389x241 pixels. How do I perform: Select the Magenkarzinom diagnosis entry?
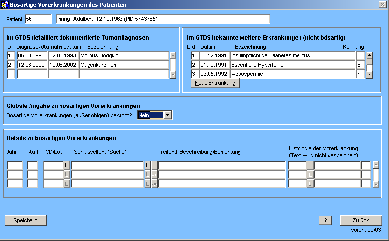[x=123, y=65]
